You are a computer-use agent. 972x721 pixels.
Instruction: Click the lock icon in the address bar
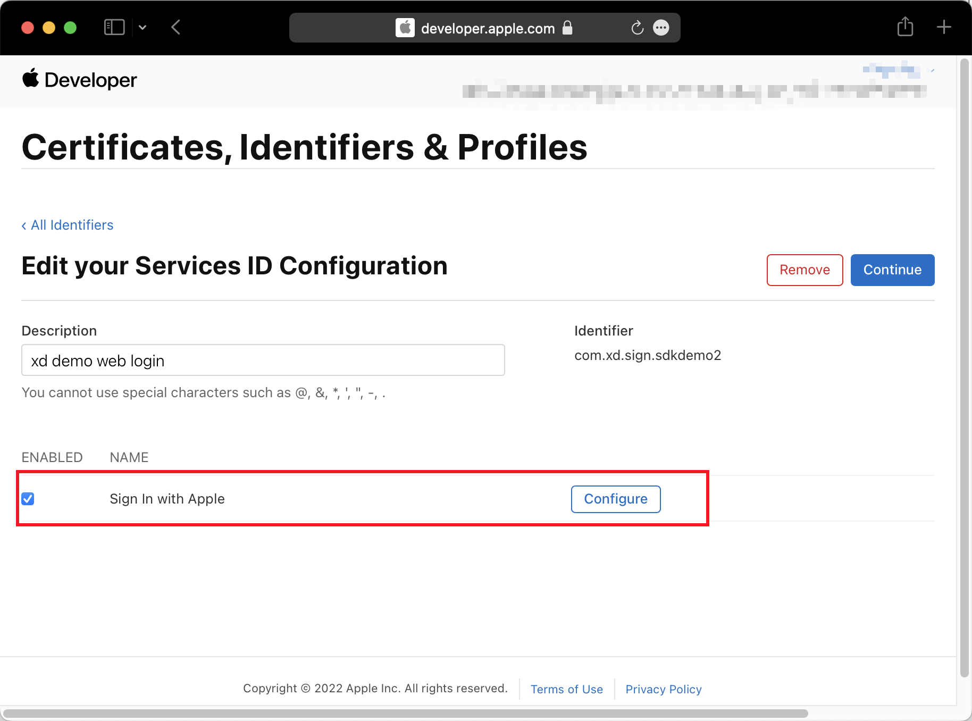coord(567,28)
